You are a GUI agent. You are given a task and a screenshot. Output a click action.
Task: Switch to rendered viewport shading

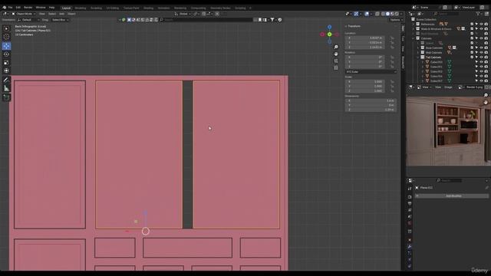pos(397,14)
